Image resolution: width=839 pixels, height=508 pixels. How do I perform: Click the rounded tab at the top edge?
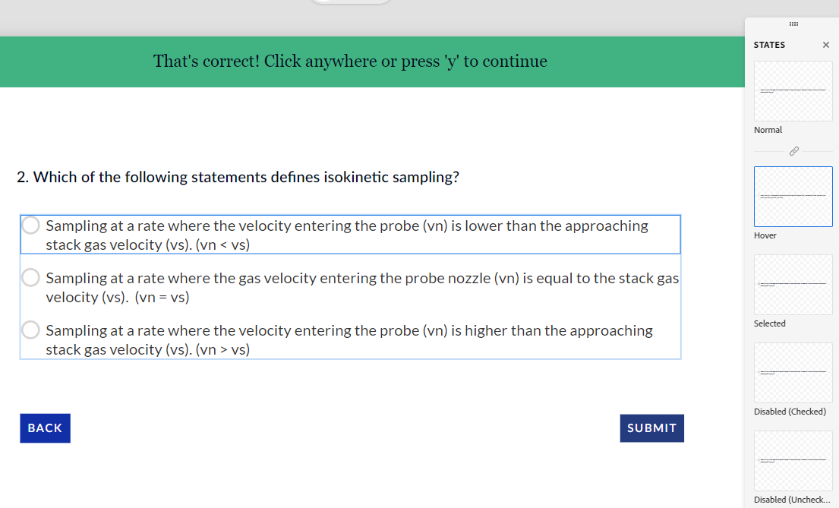(x=350, y=2)
